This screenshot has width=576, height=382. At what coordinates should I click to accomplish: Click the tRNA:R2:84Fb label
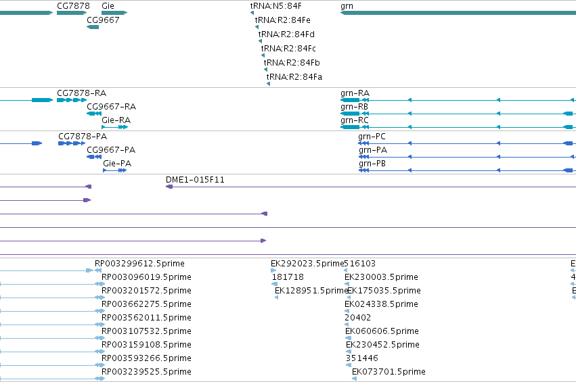click(292, 63)
